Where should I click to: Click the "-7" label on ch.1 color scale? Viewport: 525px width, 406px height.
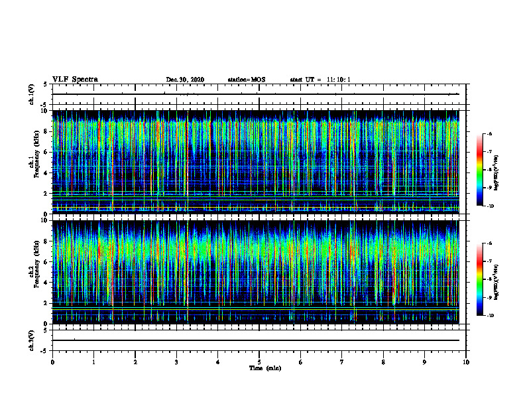coord(489,152)
